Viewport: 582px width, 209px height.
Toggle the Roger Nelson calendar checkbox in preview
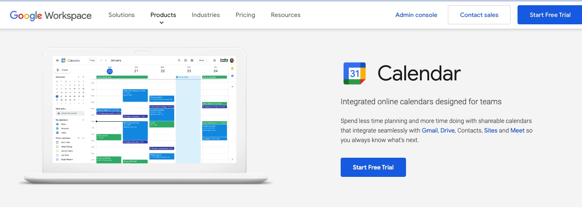(x=57, y=159)
